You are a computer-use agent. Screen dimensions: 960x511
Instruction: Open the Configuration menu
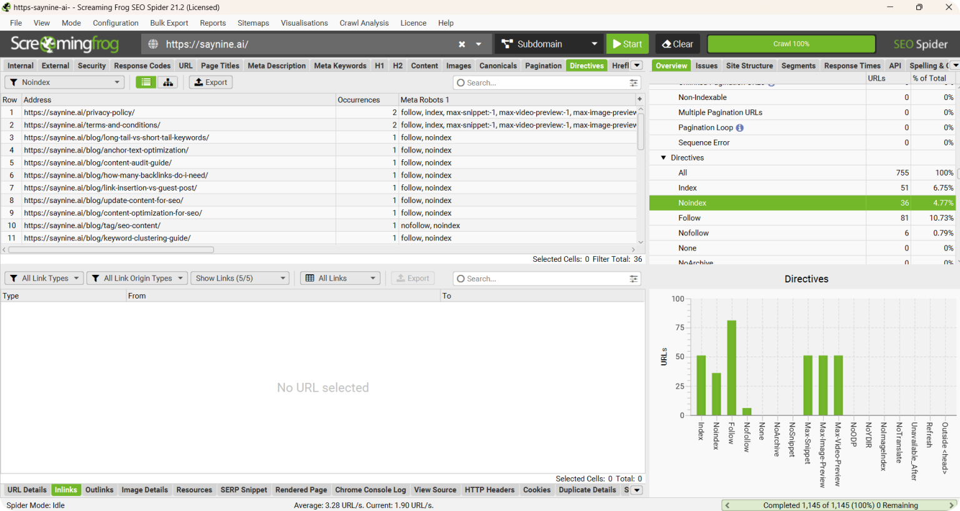tap(116, 23)
